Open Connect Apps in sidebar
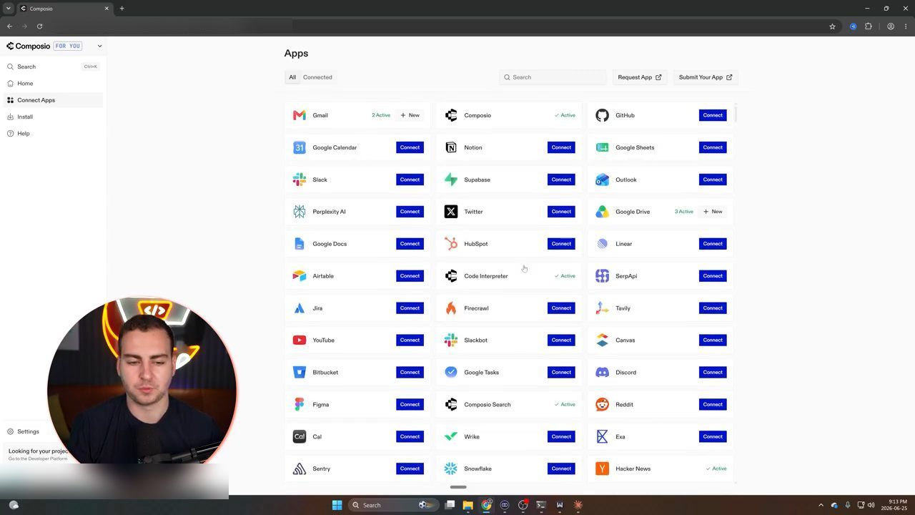The image size is (915, 515). pos(54,100)
